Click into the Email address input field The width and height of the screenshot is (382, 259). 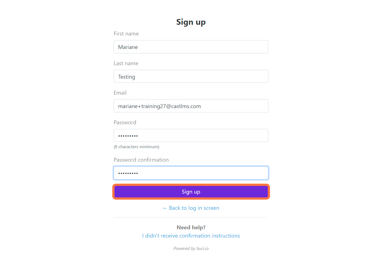(x=191, y=106)
